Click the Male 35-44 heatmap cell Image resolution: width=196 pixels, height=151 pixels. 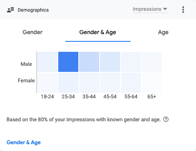point(89,62)
